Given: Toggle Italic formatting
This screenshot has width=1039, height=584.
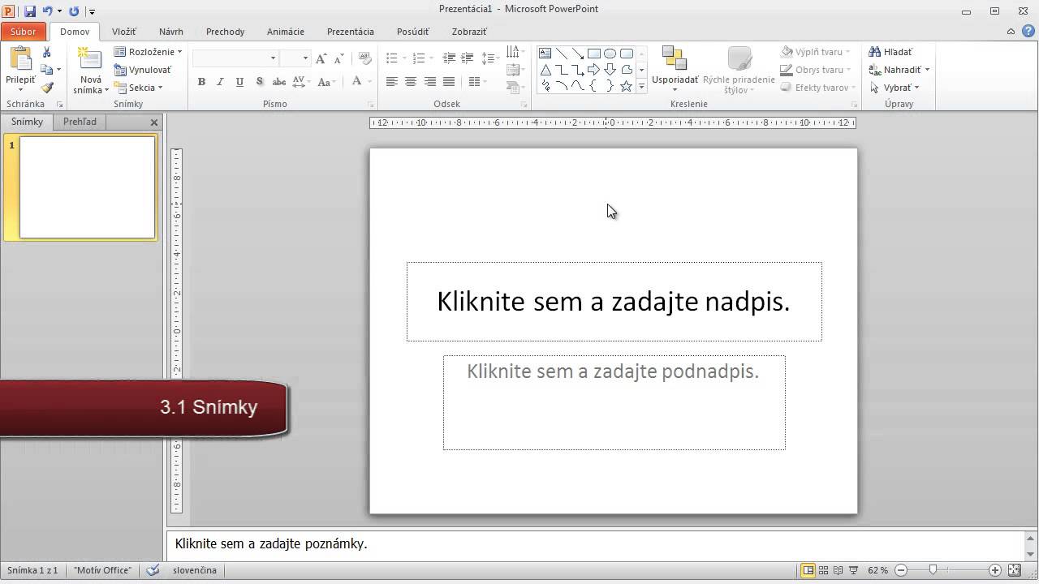Looking at the screenshot, I should click(x=221, y=82).
